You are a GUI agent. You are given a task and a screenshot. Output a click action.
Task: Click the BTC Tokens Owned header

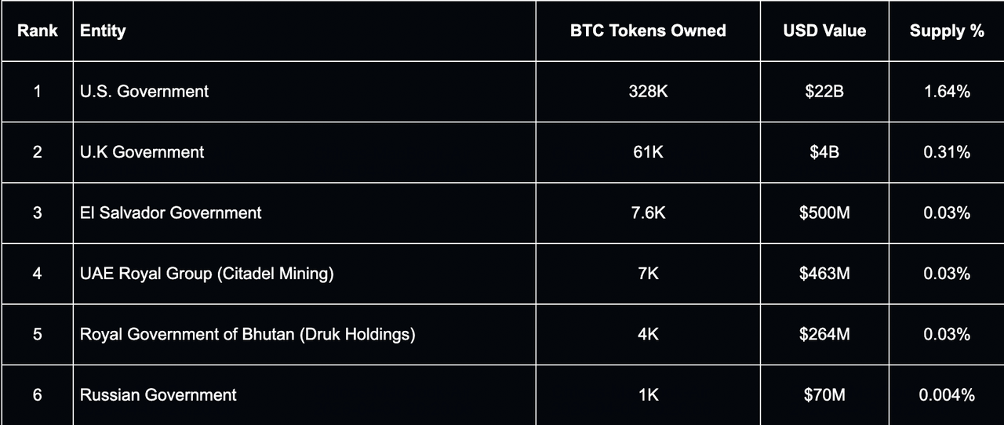648,31
